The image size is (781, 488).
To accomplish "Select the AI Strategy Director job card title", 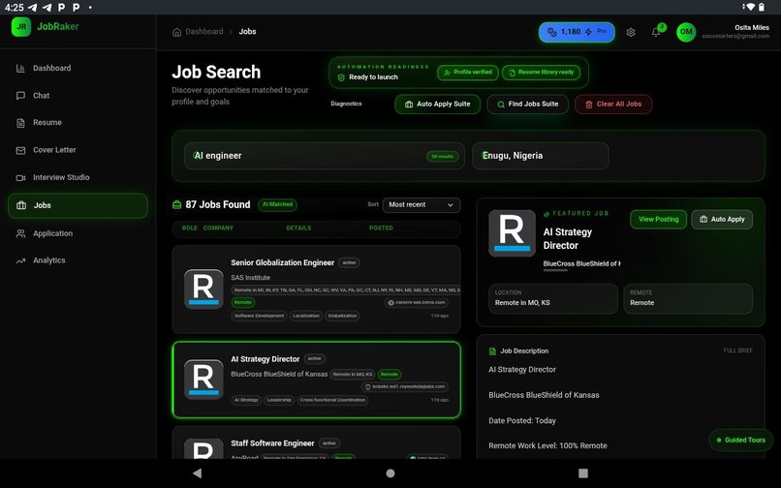I will (265, 359).
